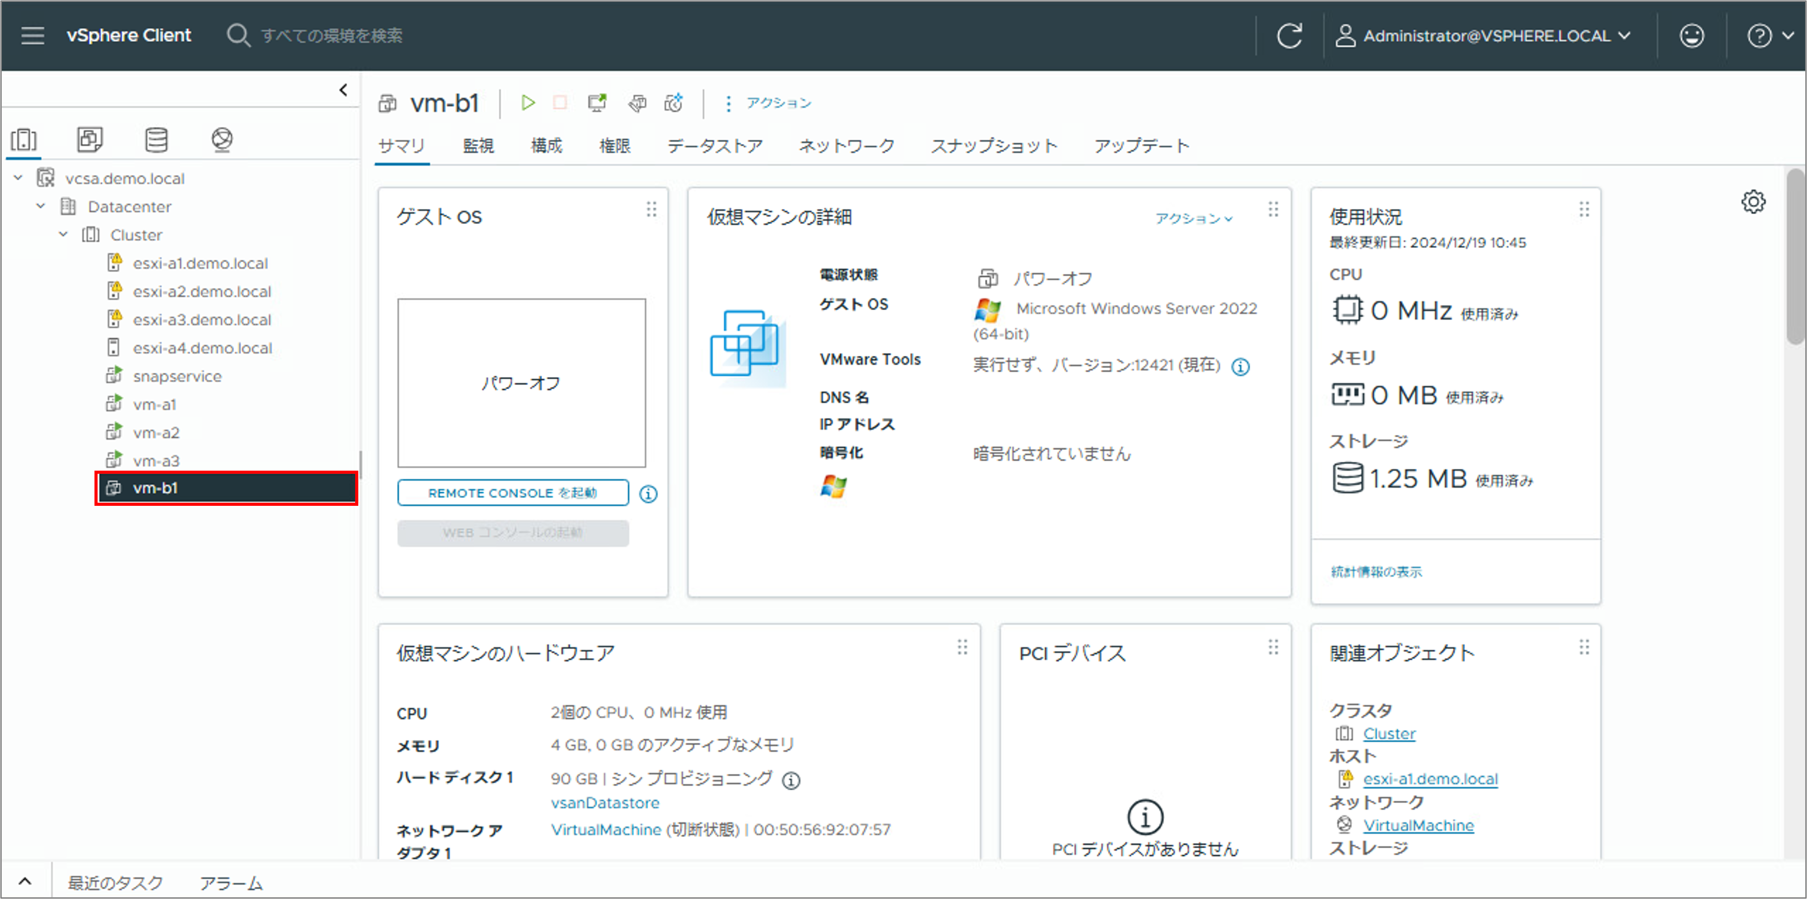Click the vertical scrollbar thumb

click(x=1795, y=256)
